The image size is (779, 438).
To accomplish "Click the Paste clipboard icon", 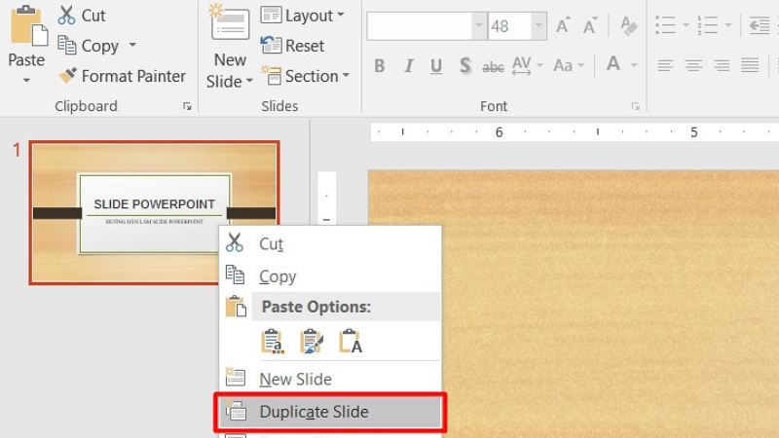I will pos(29,25).
